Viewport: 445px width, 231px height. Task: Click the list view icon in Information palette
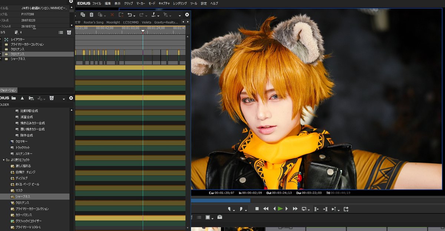[61, 33]
